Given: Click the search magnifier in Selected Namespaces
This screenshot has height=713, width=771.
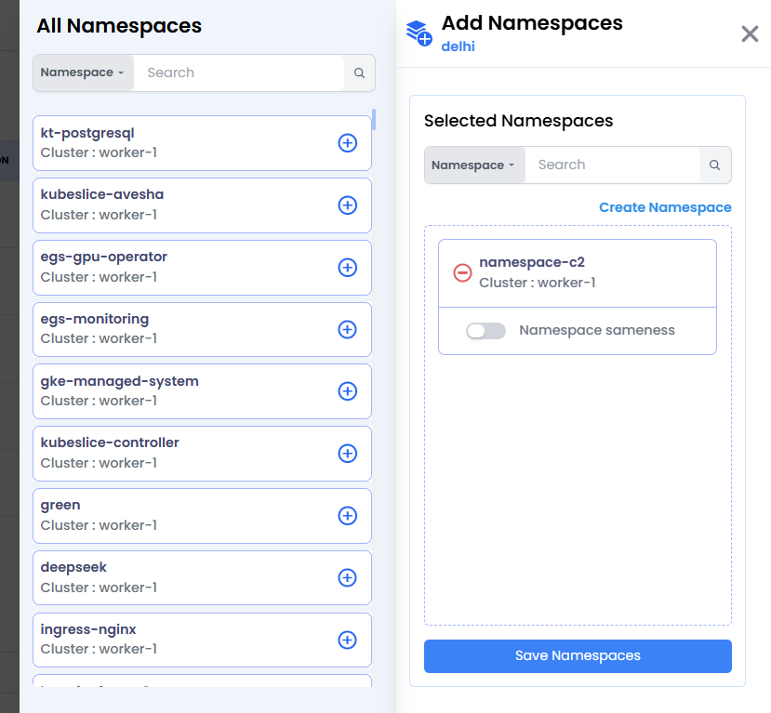Looking at the screenshot, I should [715, 165].
